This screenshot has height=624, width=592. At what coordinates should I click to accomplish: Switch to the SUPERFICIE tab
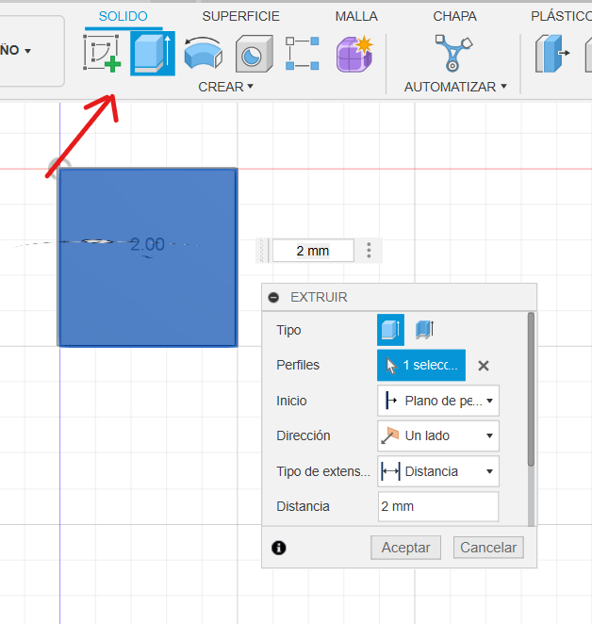[x=241, y=16]
